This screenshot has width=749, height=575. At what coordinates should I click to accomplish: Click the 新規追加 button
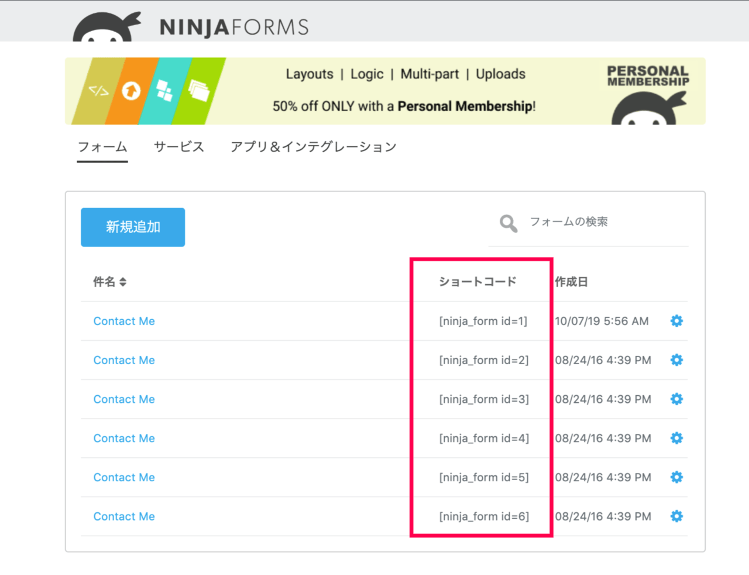coord(133,227)
